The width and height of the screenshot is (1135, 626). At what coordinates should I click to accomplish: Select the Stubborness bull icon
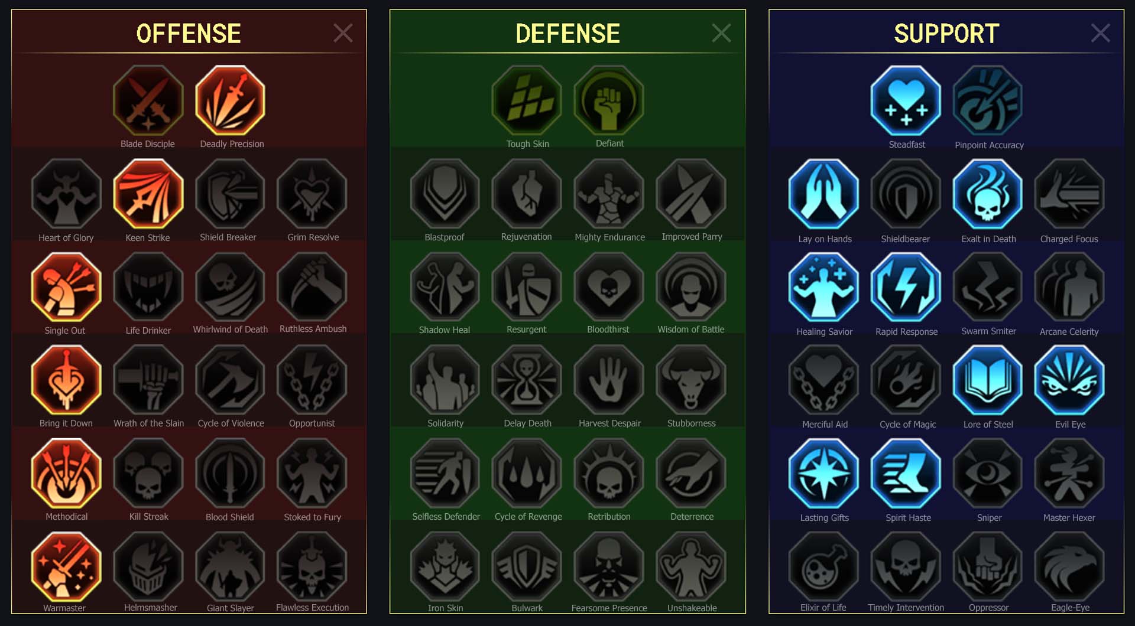coord(691,380)
